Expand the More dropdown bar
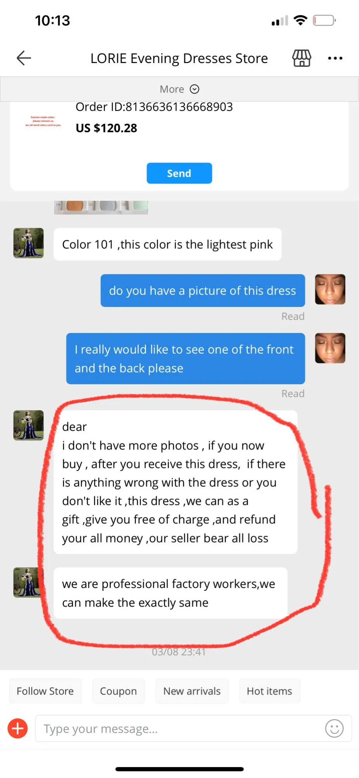The height and width of the screenshot is (778, 359). 179,89
